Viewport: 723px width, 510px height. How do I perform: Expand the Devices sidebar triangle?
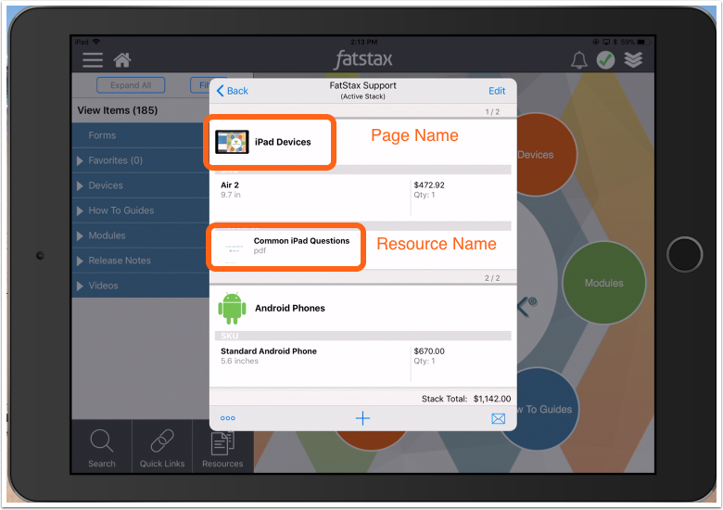click(80, 185)
